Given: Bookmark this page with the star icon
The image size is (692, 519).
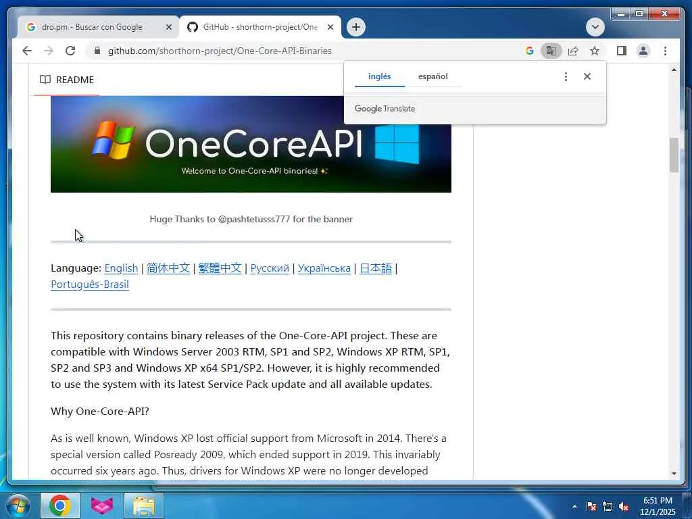Looking at the screenshot, I should tap(595, 51).
